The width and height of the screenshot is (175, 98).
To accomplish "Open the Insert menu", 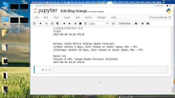I will 67,17.
